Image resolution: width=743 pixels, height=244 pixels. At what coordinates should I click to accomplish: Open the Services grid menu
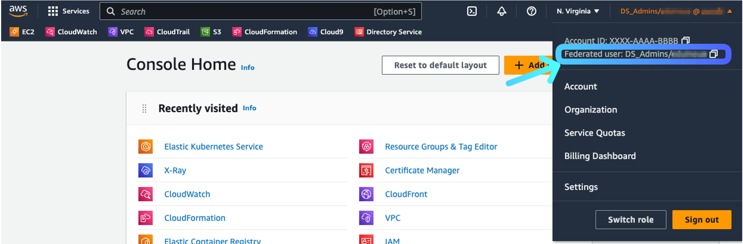(x=69, y=11)
